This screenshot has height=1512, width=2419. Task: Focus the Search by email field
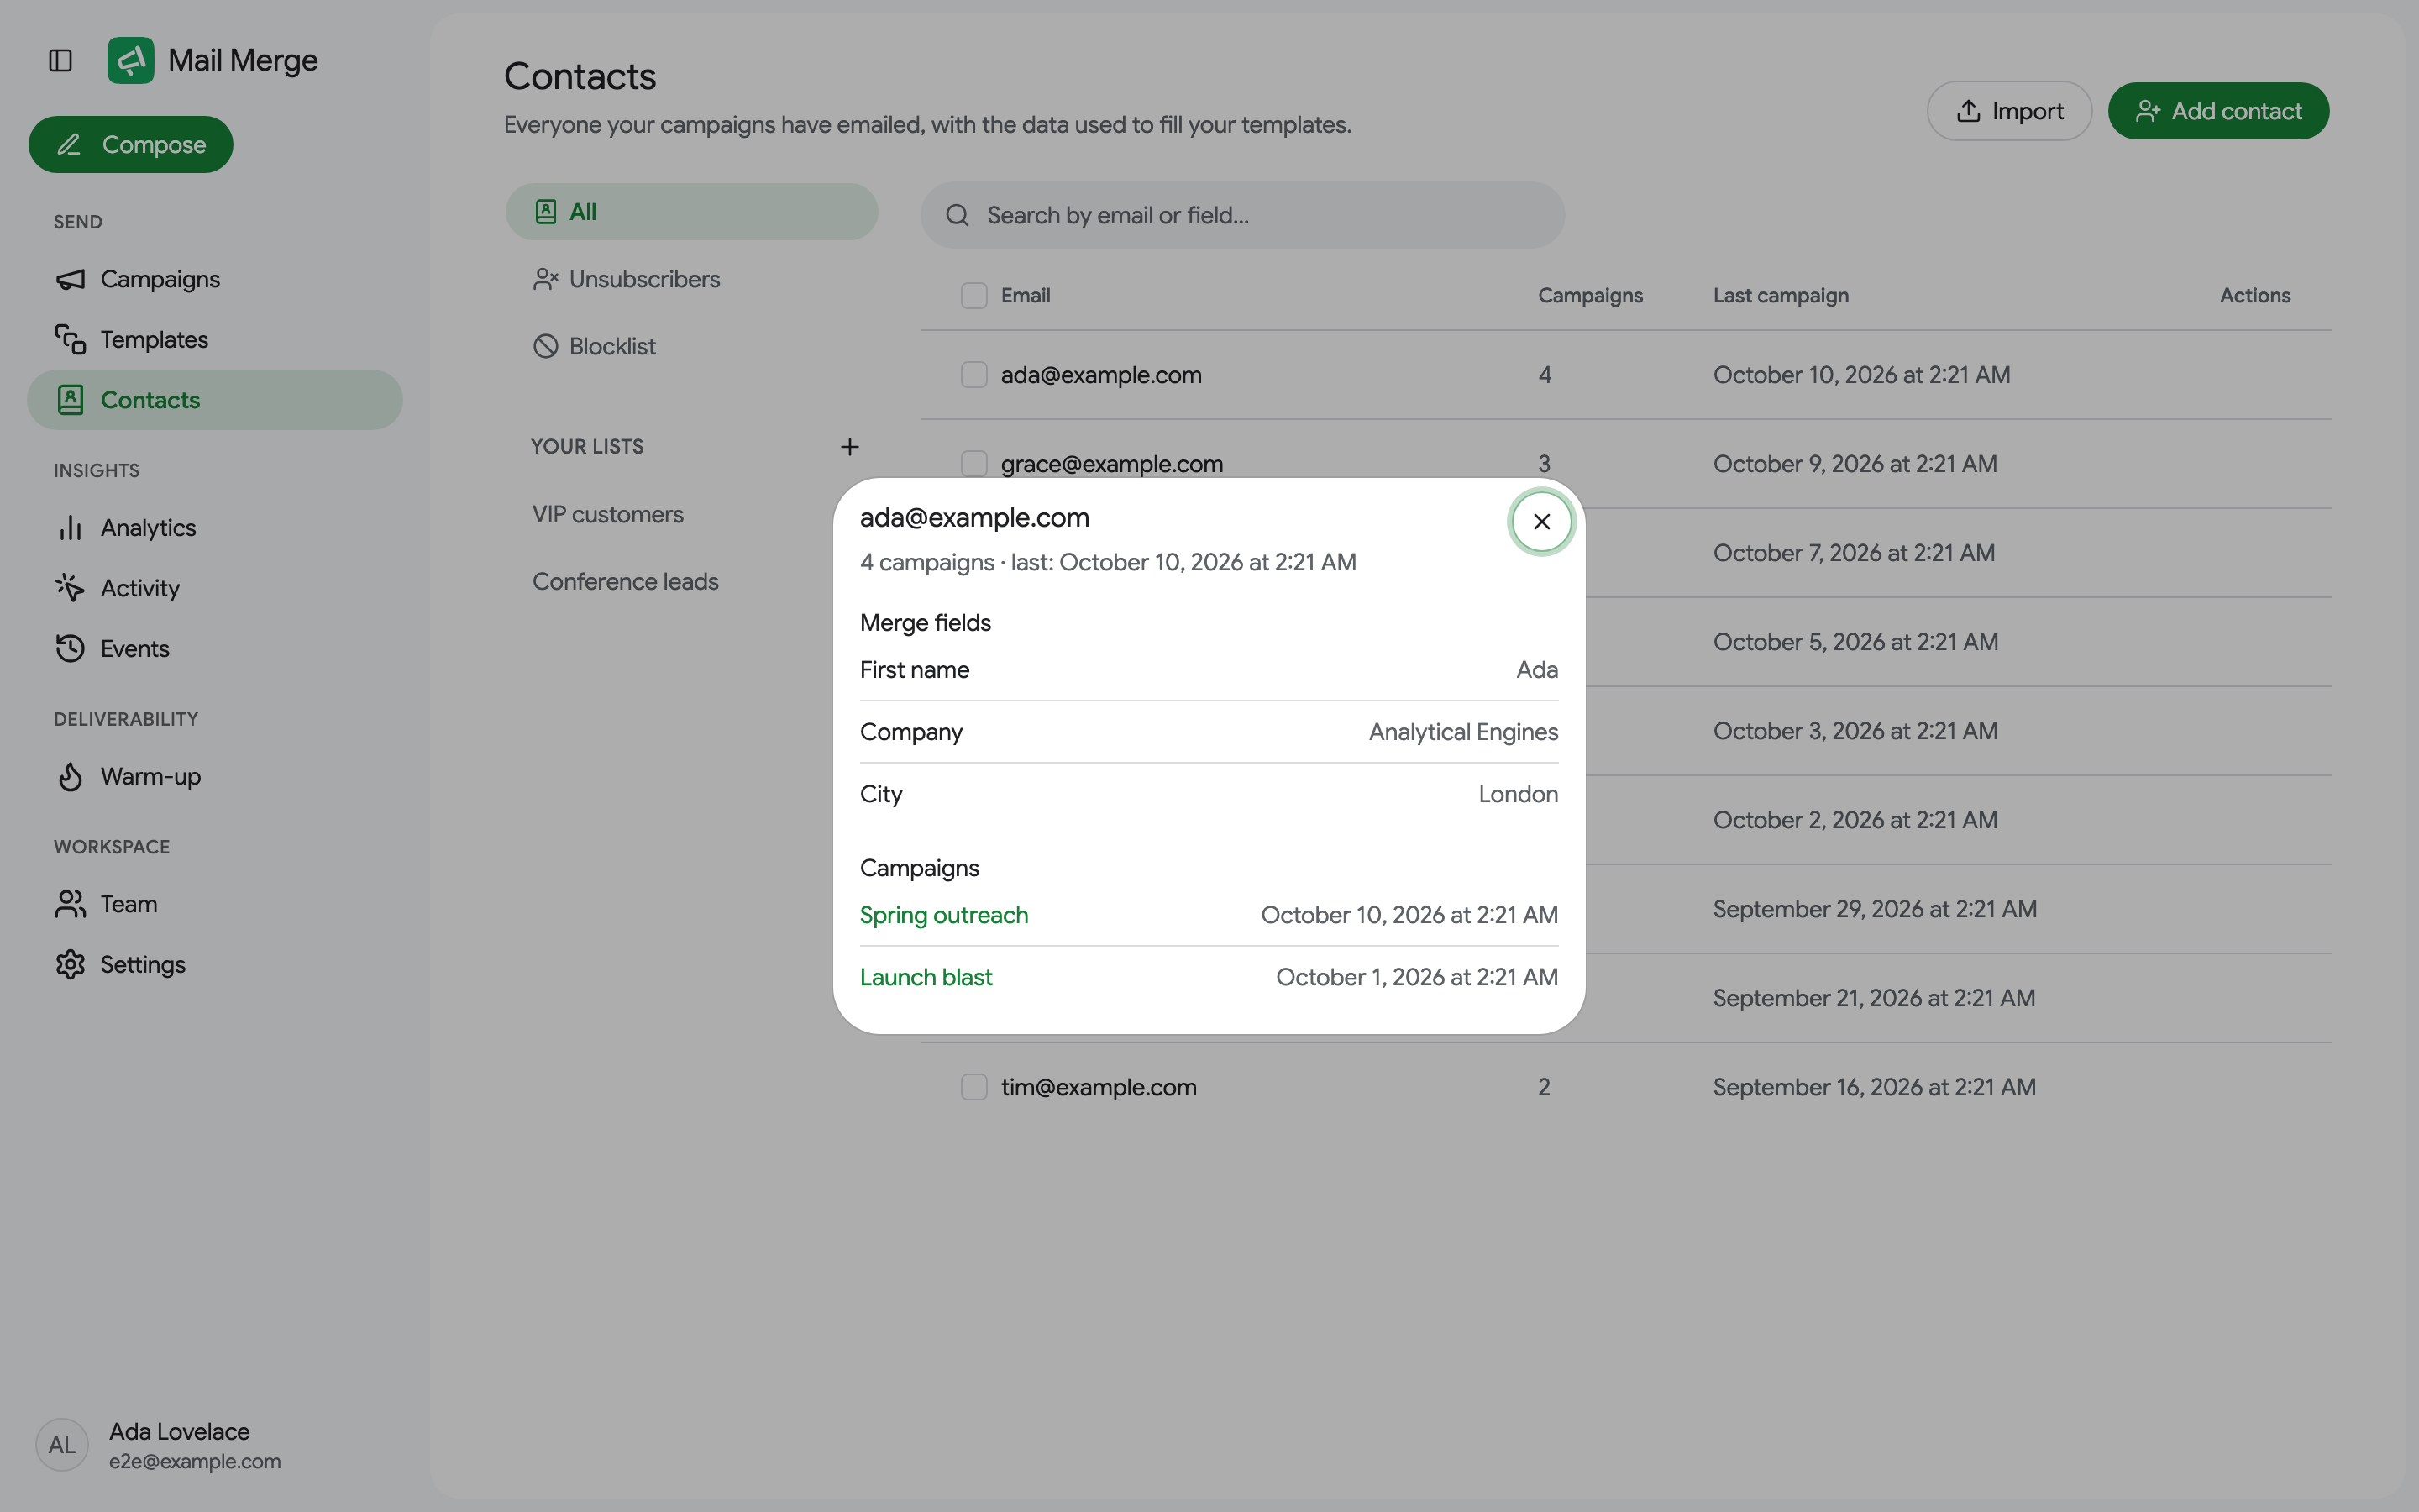pyautogui.click(x=1242, y=215)
